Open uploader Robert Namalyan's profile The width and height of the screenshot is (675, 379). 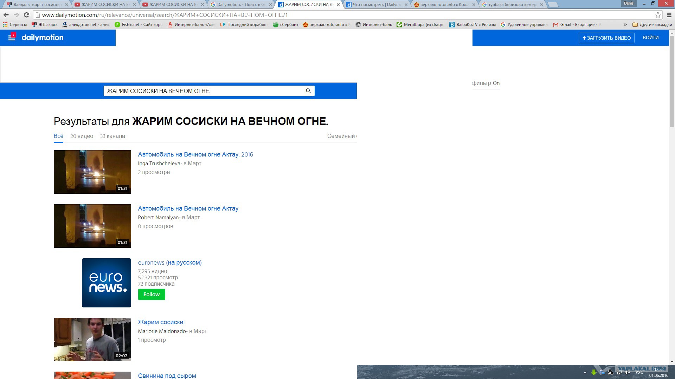[x=158, y=218]
